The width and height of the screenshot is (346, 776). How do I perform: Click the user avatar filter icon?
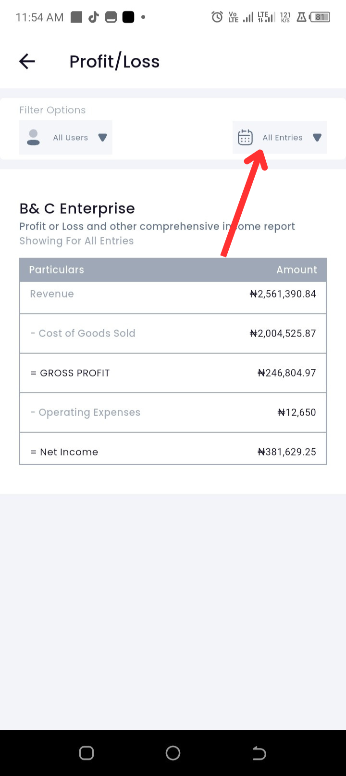33,137
